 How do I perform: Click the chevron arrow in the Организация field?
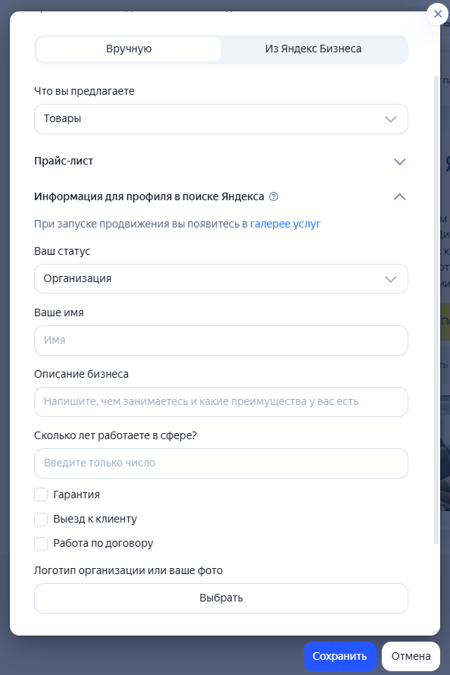(x=390, y=279)
